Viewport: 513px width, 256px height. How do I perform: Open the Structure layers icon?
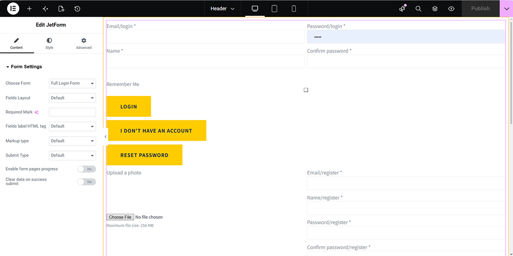pyautogui.click(x=435, y=9)
